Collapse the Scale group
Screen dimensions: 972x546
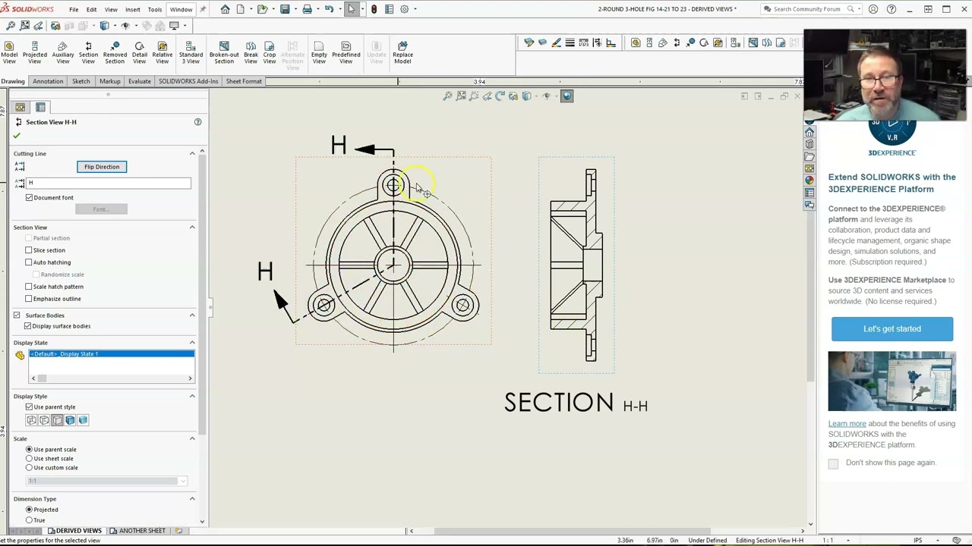coord(192,439)
